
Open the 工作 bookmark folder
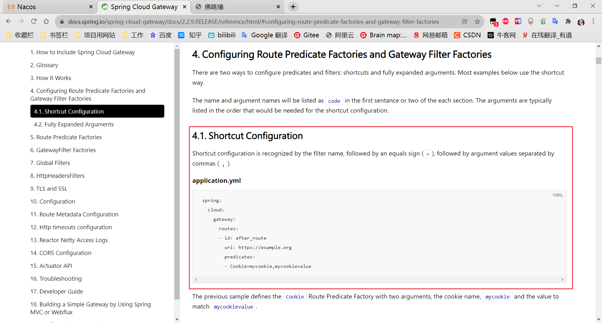click(x=133, y=35)
